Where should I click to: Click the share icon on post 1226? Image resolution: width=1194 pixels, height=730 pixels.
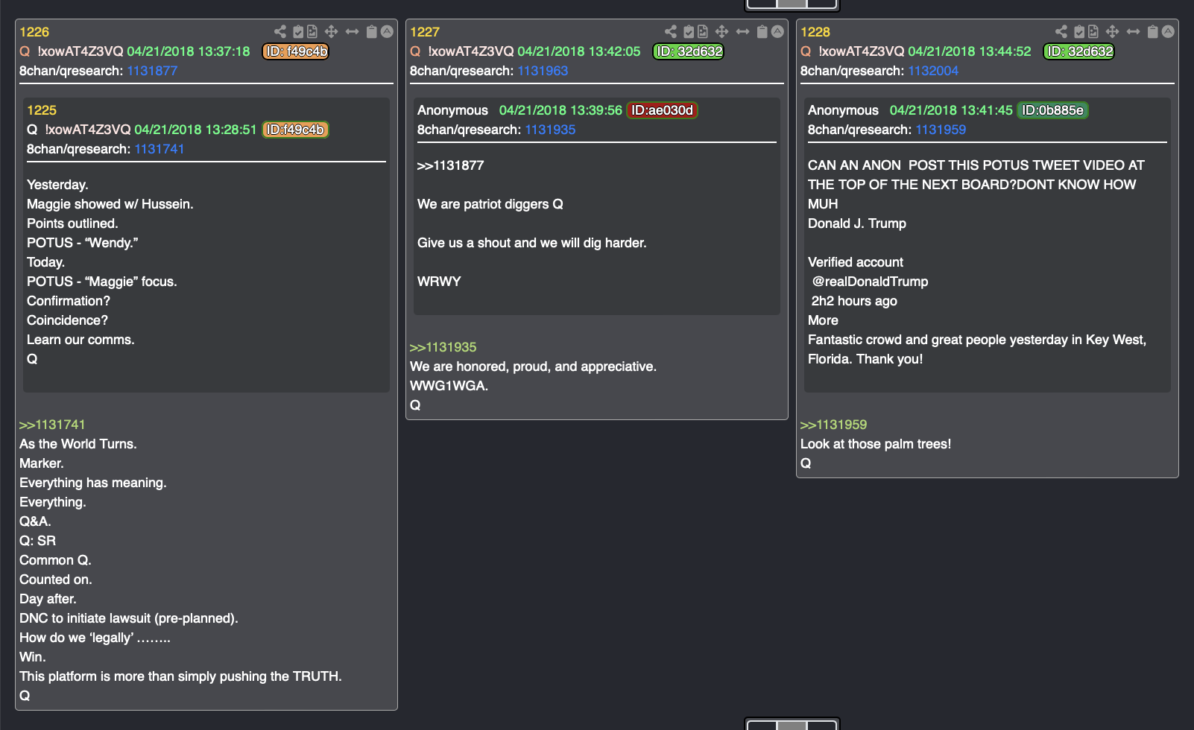click(x=280, y=31)
